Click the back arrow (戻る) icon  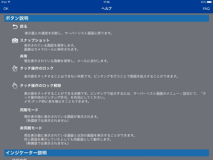pyautogui.click(x=15, y=26)
